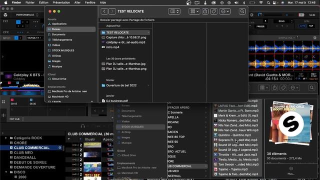This screenshot has width=320, height=180.
Task: Click Booty Bounce album cover preview
Action: tap(291, 124)
